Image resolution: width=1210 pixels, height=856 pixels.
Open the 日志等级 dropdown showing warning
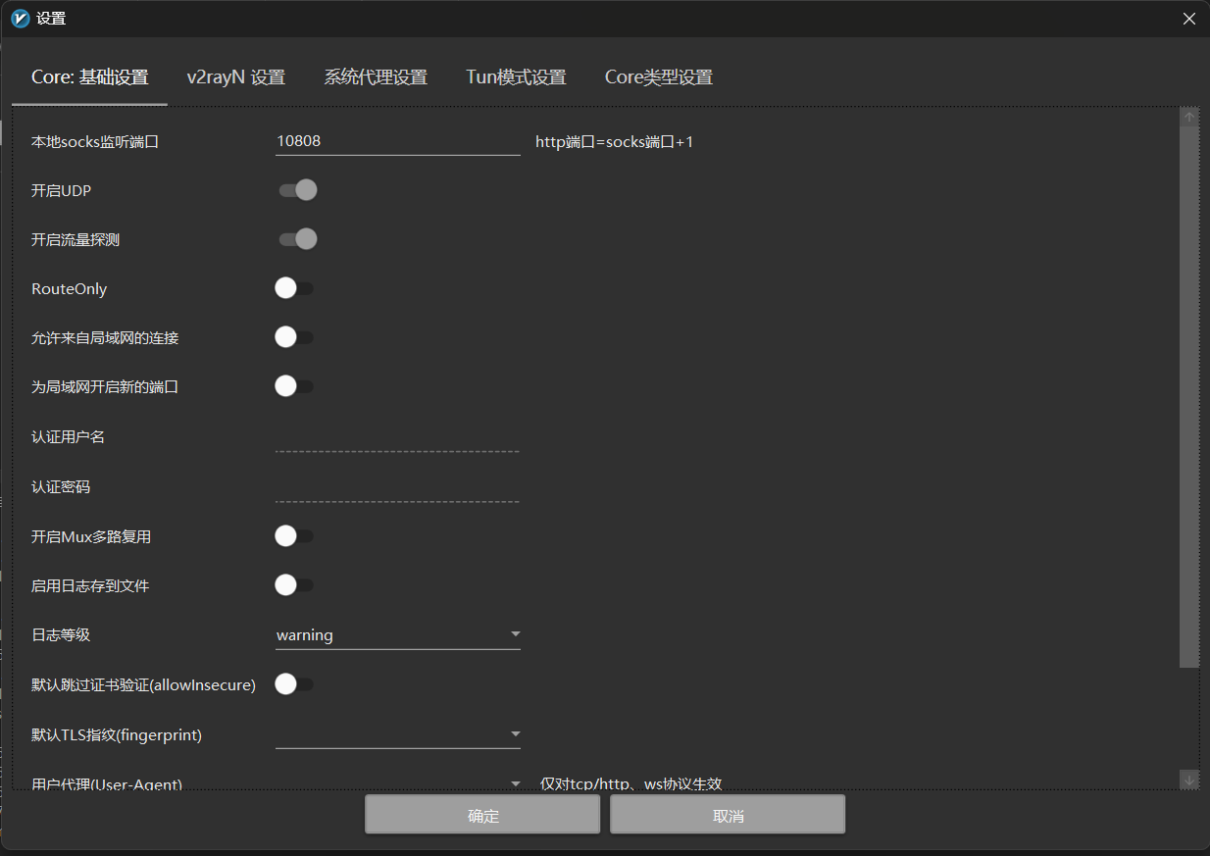point(397,635)
